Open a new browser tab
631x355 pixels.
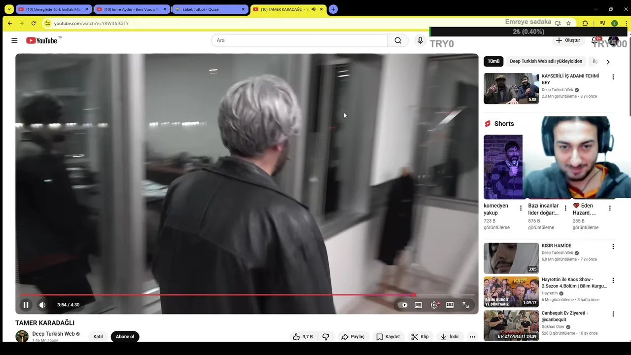[x=333, y=9]
